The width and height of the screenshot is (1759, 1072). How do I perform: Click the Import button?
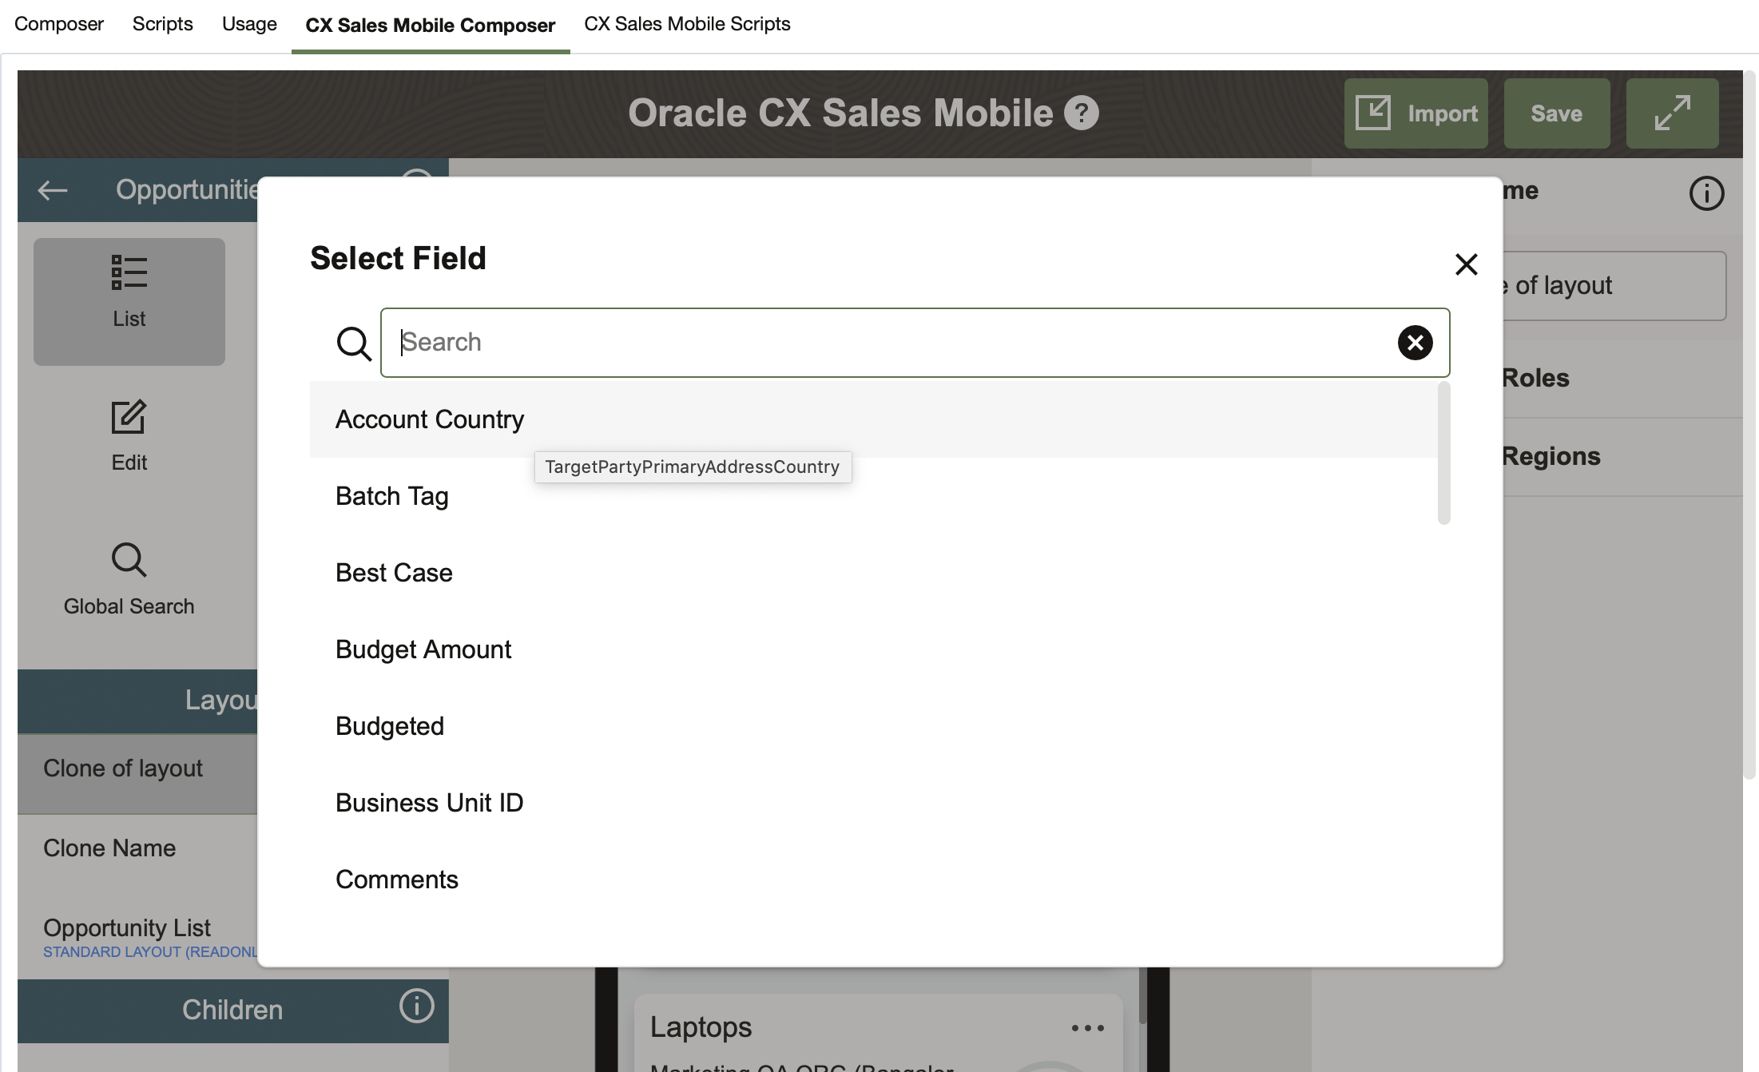click(1416, 113)
